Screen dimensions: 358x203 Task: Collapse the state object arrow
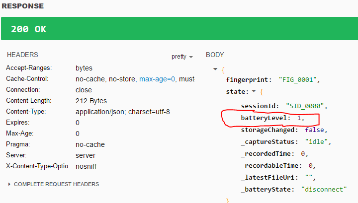pyautogui.click(x=254, y=91)
